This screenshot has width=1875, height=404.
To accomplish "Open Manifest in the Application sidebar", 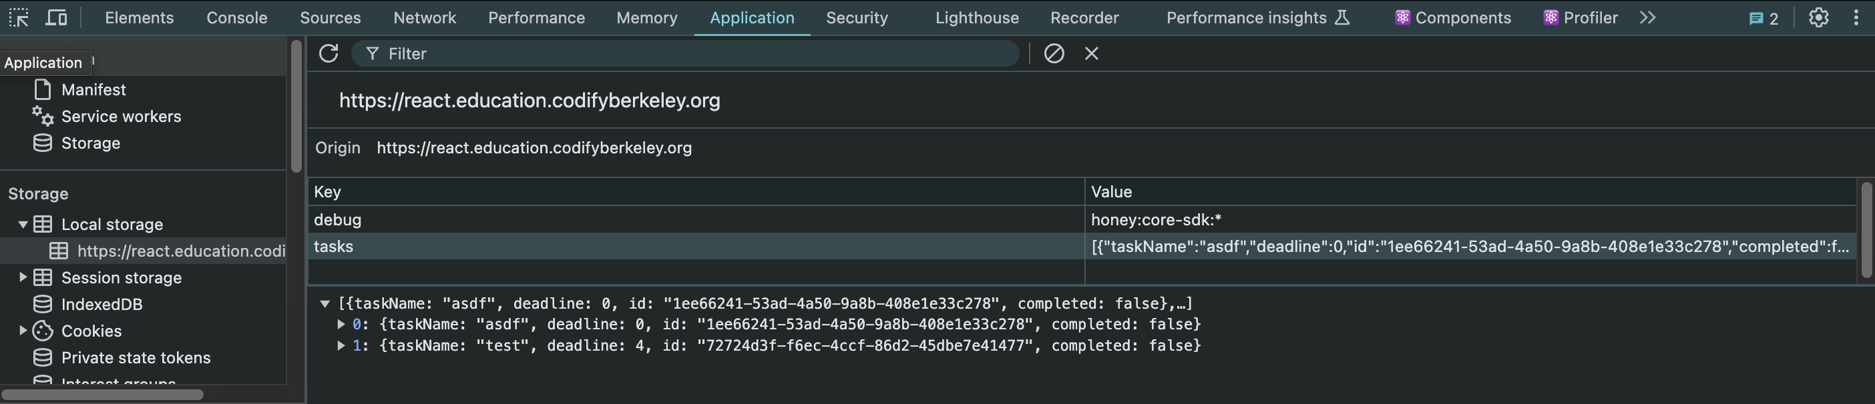I will tap(93, 90).
